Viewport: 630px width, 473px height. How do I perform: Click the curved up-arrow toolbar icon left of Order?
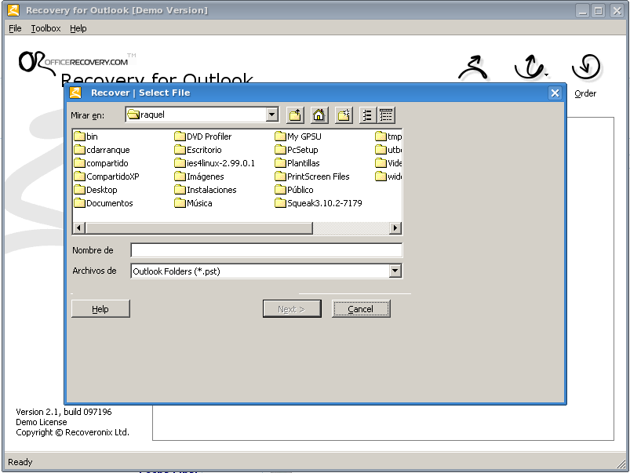point(531,67)
